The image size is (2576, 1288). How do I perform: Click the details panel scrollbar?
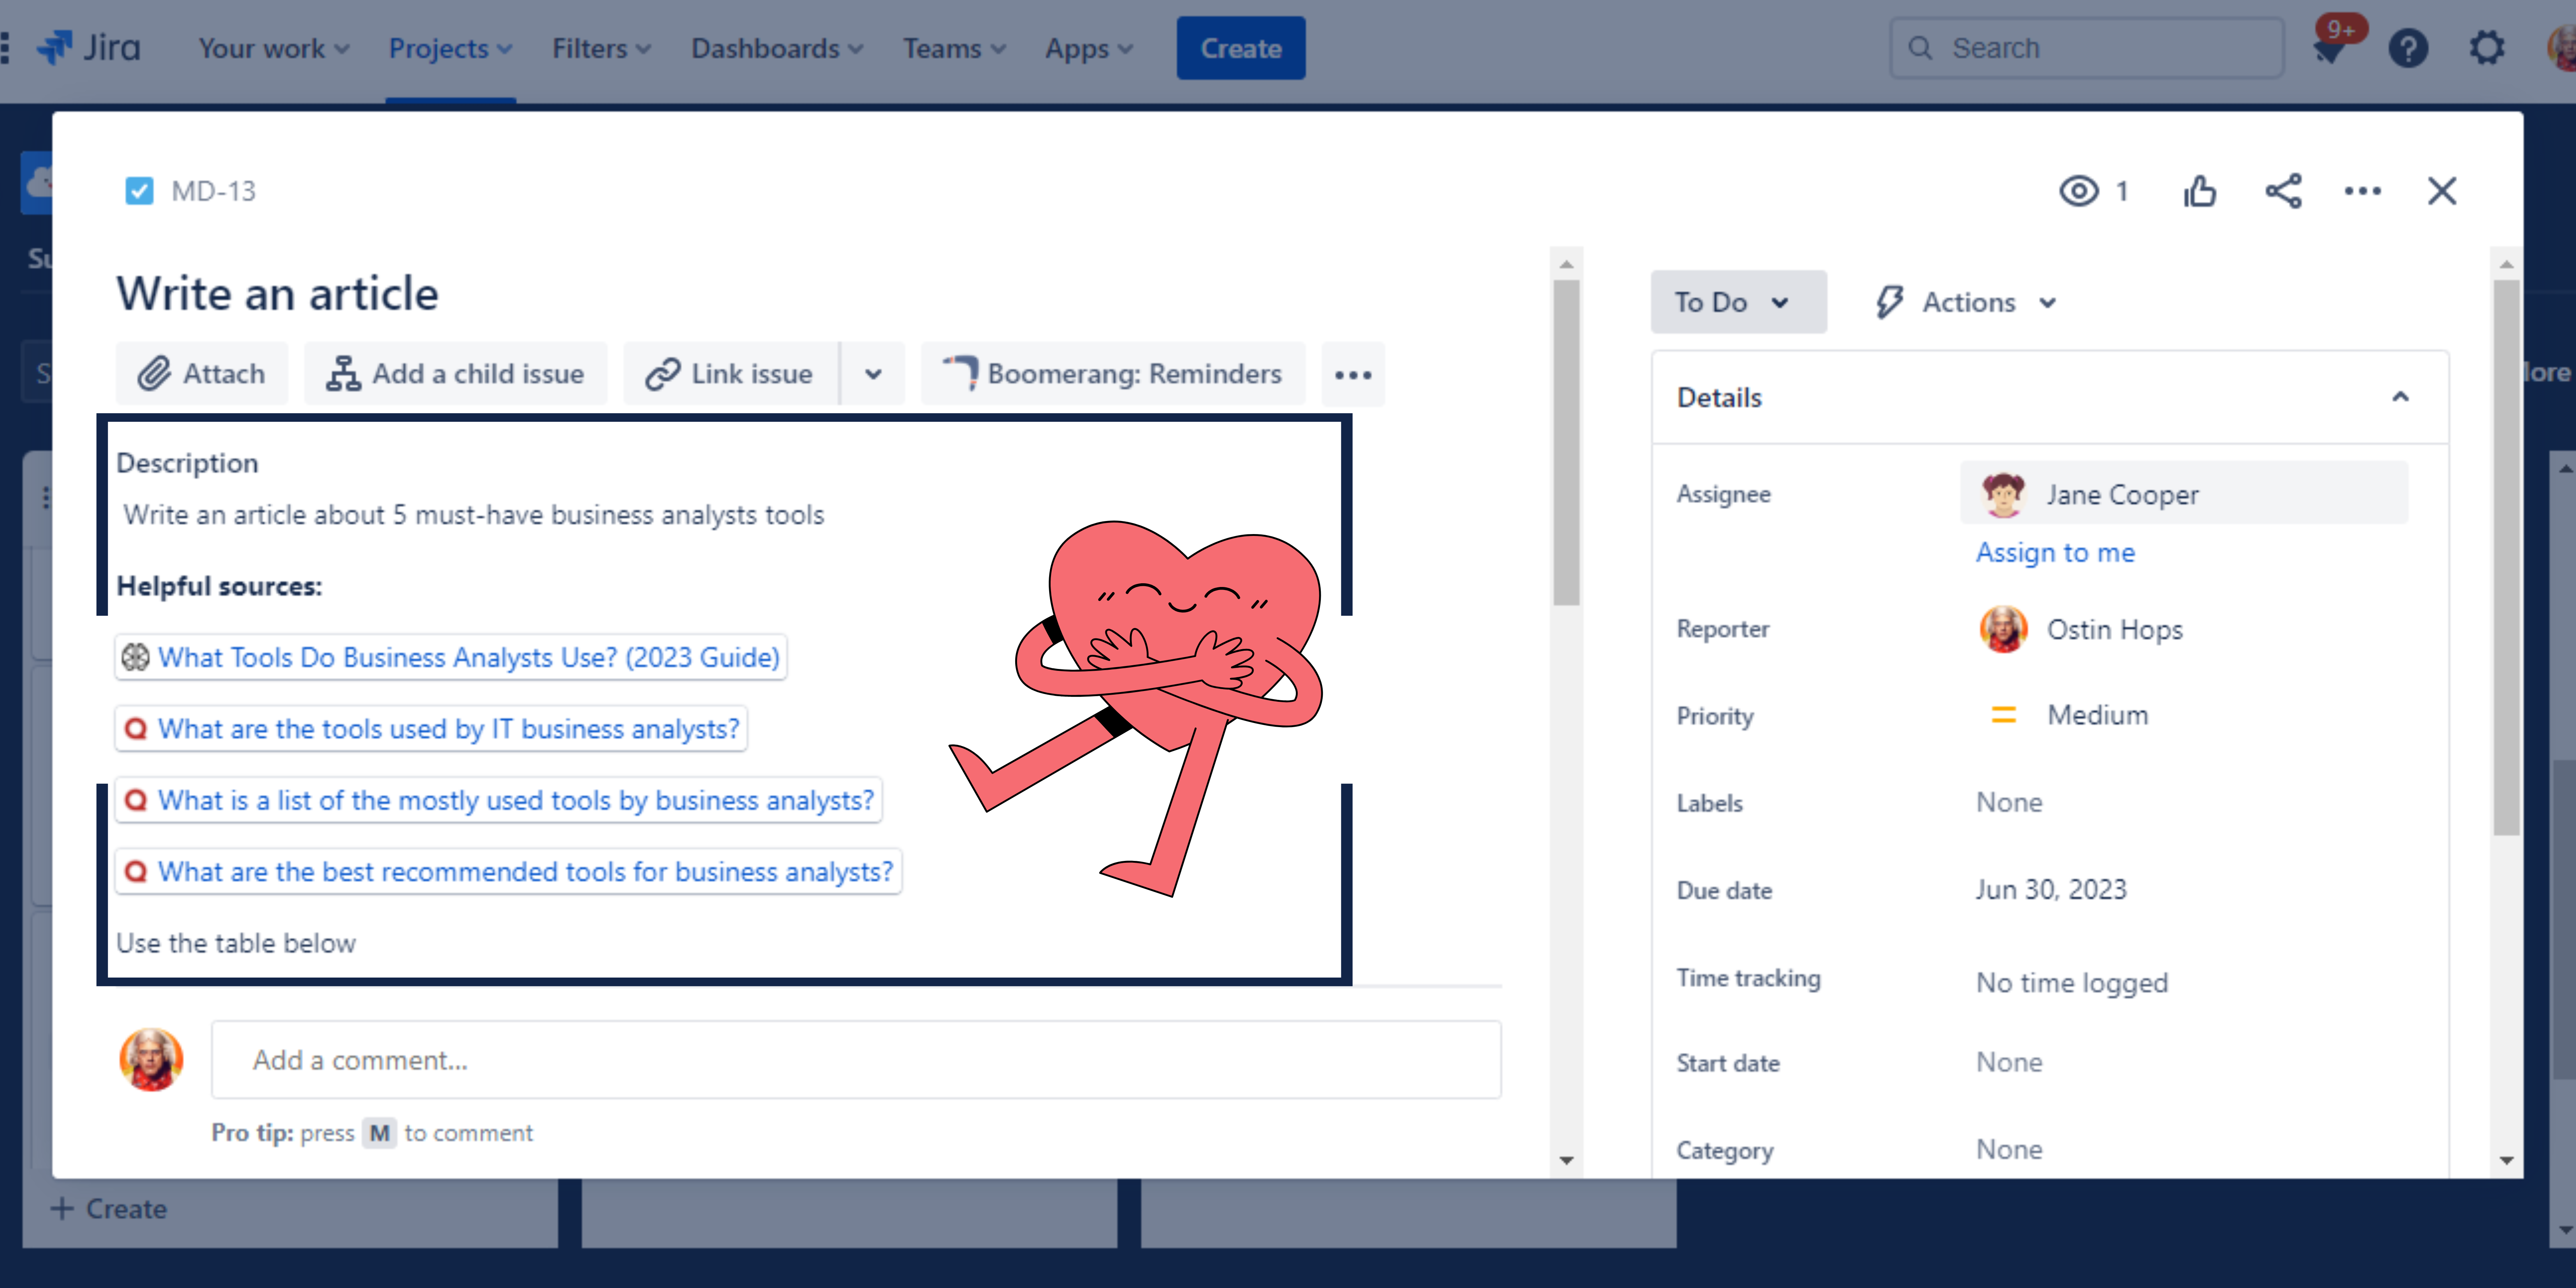[x=2506, y=557]
